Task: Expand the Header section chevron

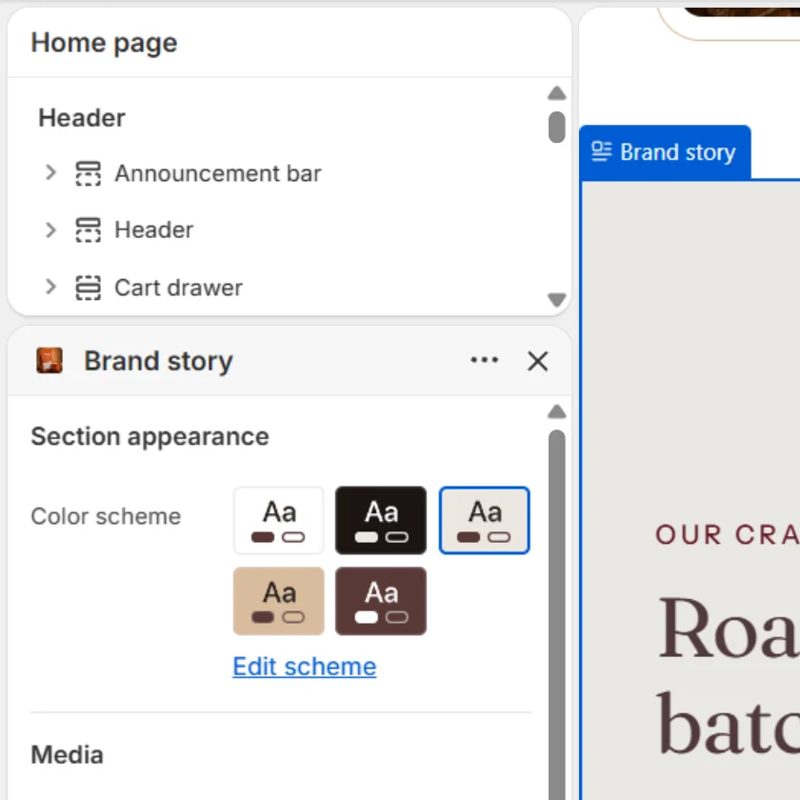Action: 50,230
